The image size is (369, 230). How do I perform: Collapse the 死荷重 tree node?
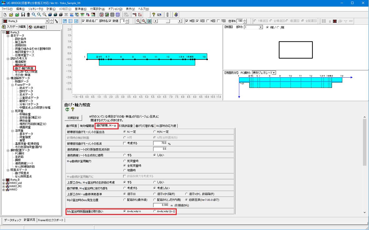click(x=12, y=111)
